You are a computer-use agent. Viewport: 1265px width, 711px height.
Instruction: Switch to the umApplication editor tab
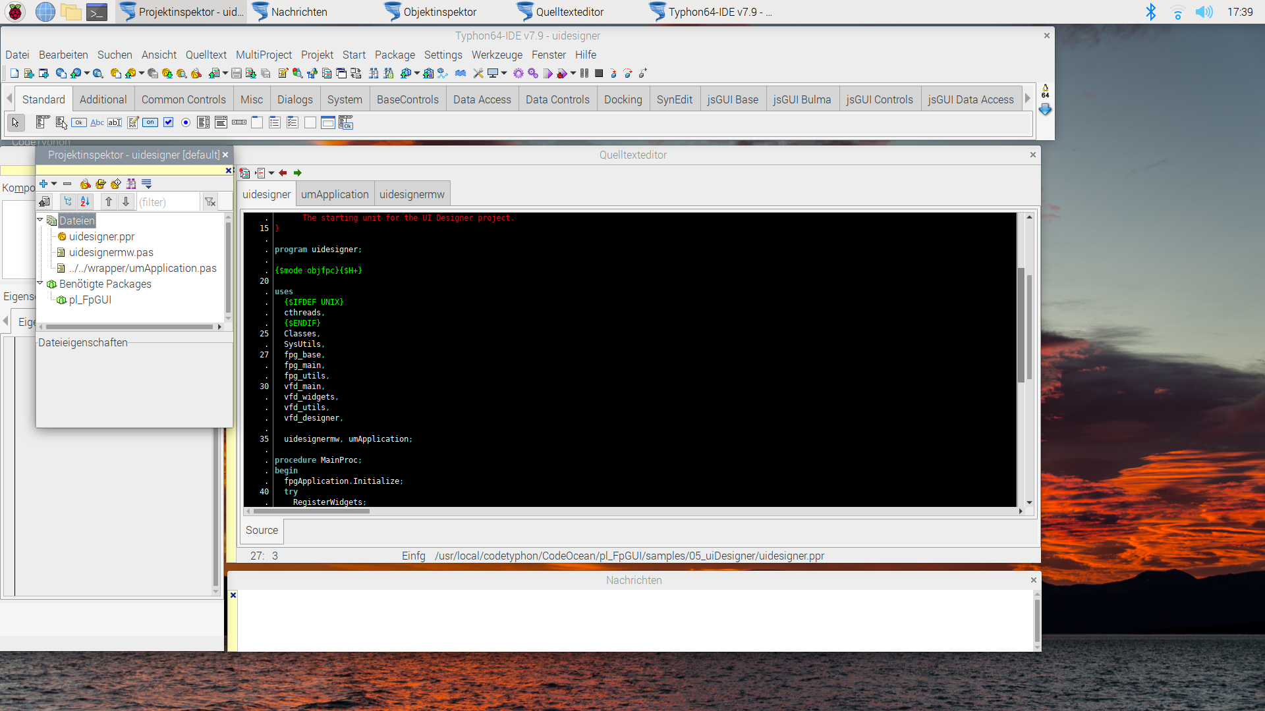click(x=335, y=194)
